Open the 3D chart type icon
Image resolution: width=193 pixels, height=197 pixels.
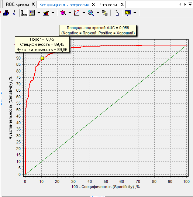pyautogui.click(x=6, y=13)
